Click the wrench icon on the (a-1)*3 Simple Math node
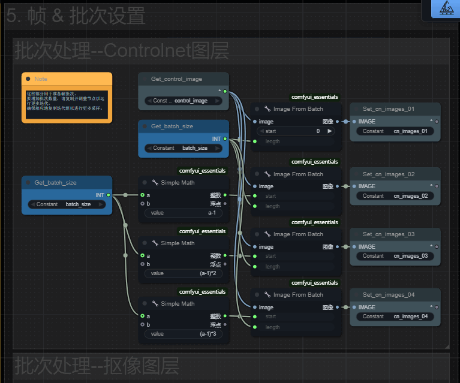The height and width of the screenshot is (383, 460). tap(155, 304)
